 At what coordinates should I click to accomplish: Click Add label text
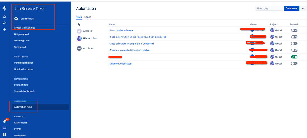[88, 48]
